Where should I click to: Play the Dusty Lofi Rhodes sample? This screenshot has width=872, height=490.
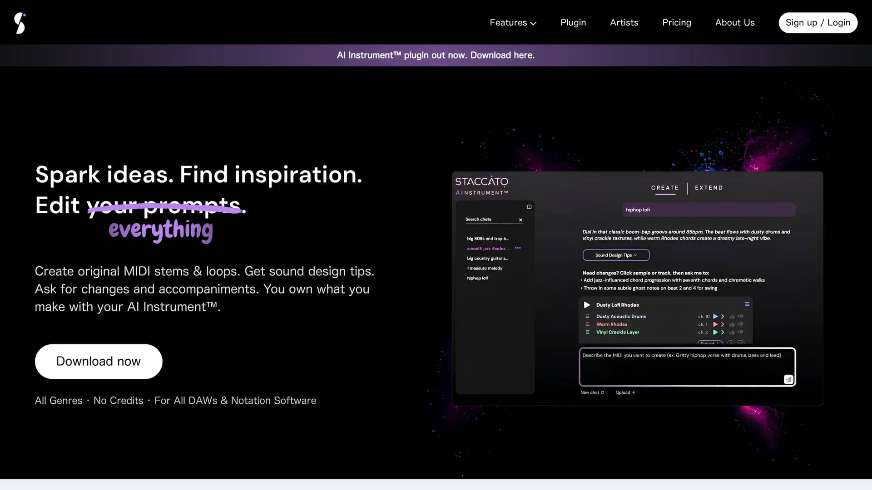(x=587, y=305)
